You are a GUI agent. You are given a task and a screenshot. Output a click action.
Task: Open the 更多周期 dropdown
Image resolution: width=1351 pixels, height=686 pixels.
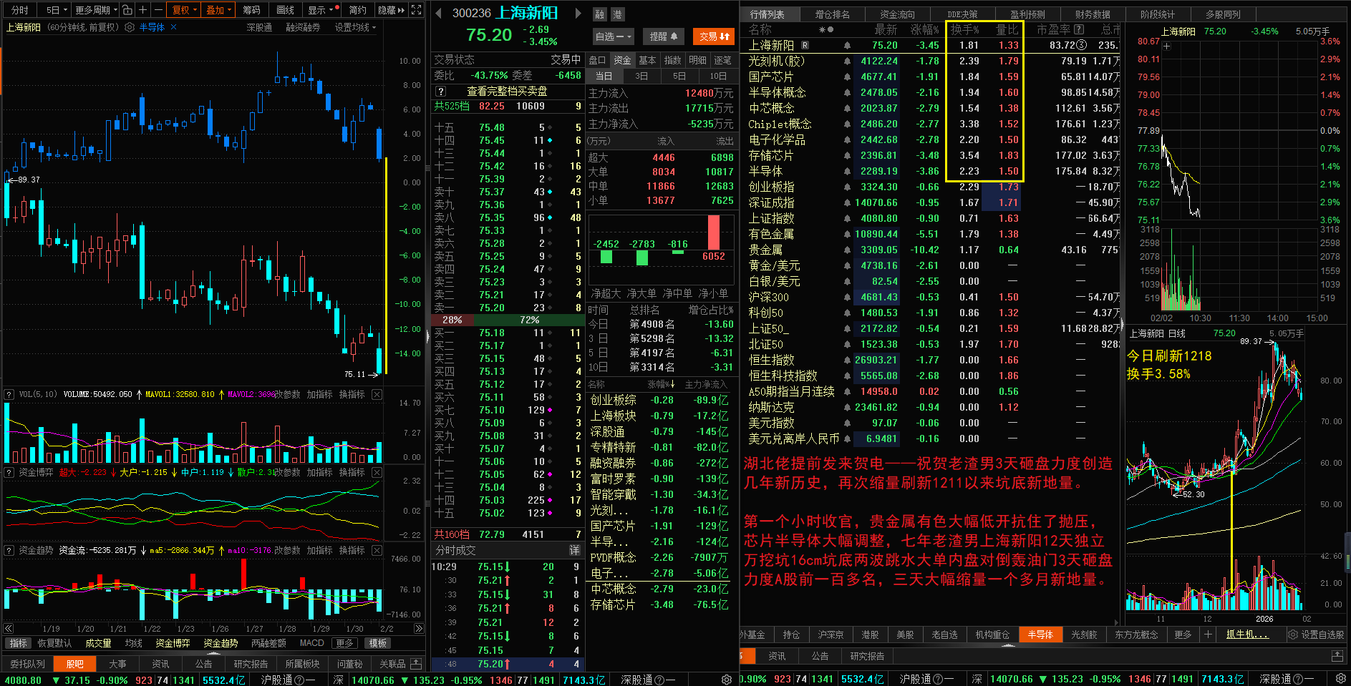pyautogui.click(x=96, y=10)
